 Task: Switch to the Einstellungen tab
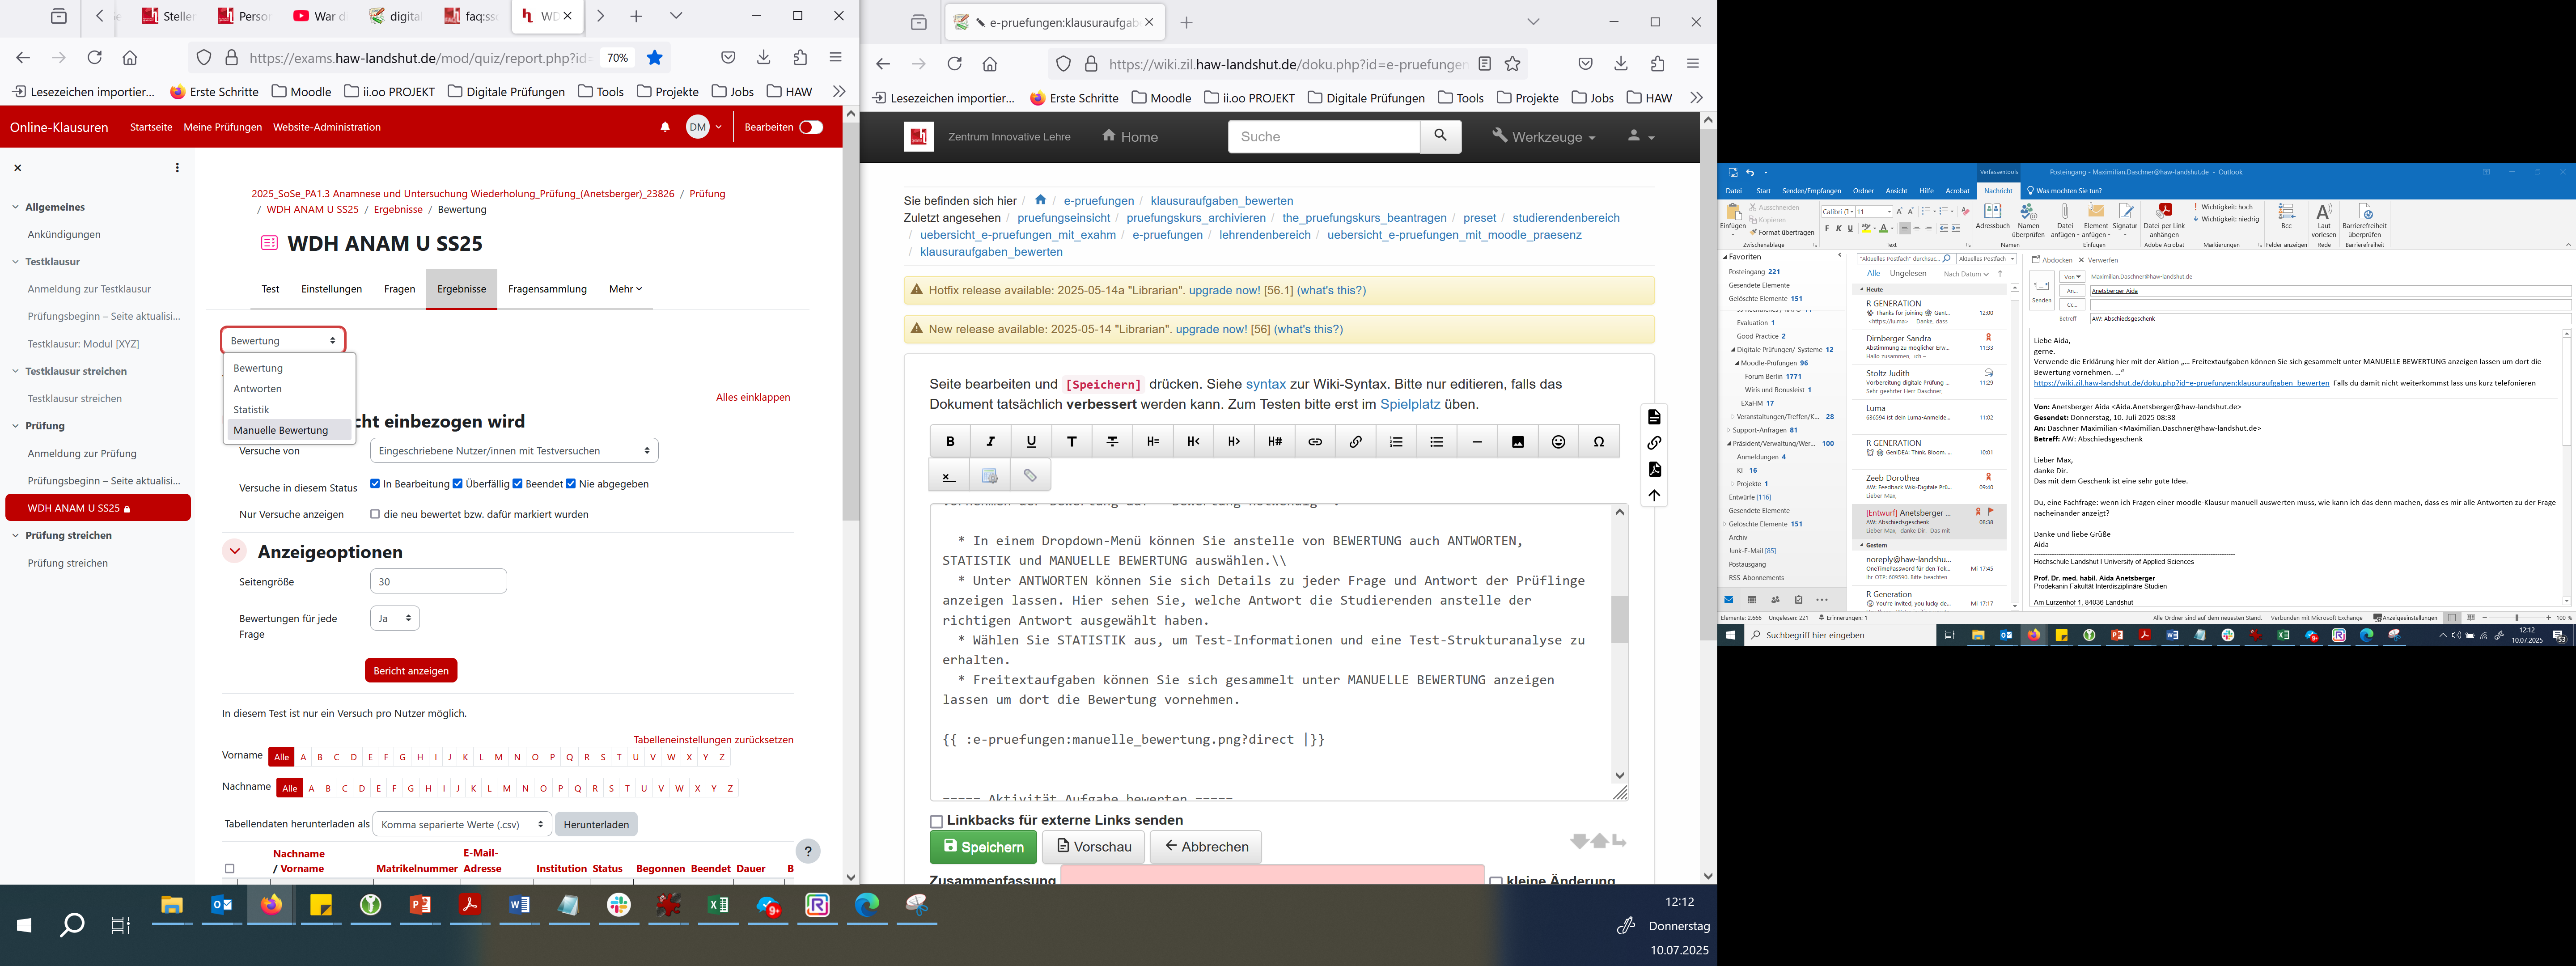(331, 289)
